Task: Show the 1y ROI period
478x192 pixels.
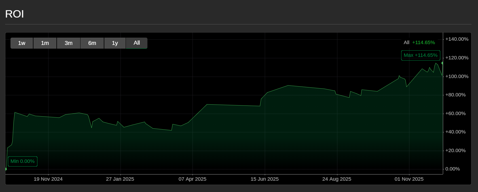Action: point(115,43)
